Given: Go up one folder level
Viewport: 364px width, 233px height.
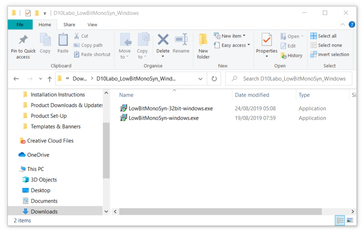Looking at the screenshot, I should click(x=50, y=79).
